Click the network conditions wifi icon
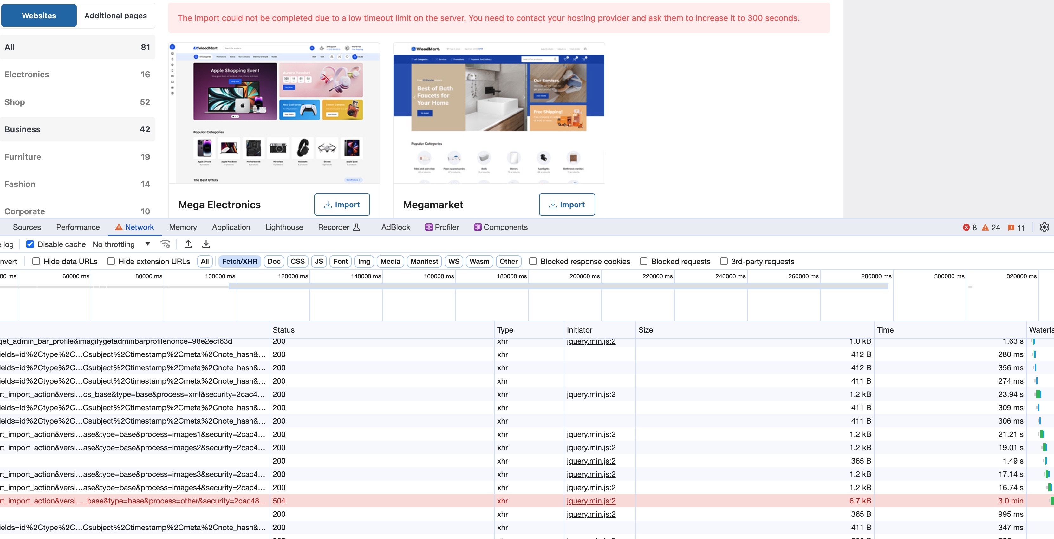Screen dimensions: 1054x539 [165, 244]
